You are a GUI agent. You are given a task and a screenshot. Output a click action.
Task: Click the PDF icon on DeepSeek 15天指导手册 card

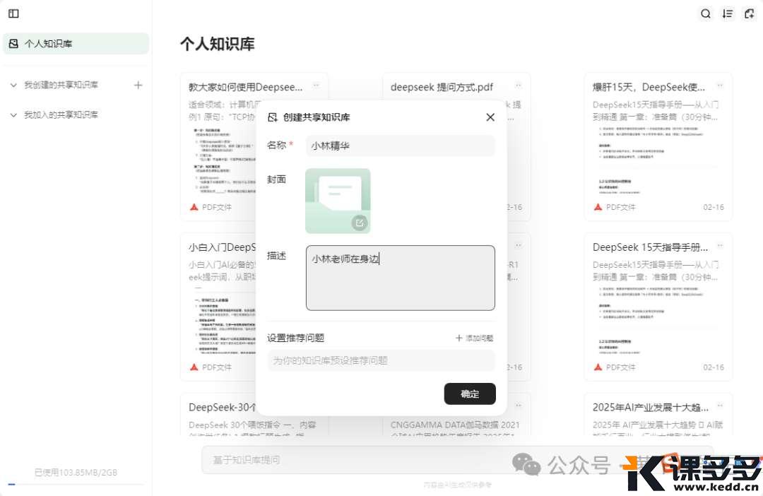(598, 367)
